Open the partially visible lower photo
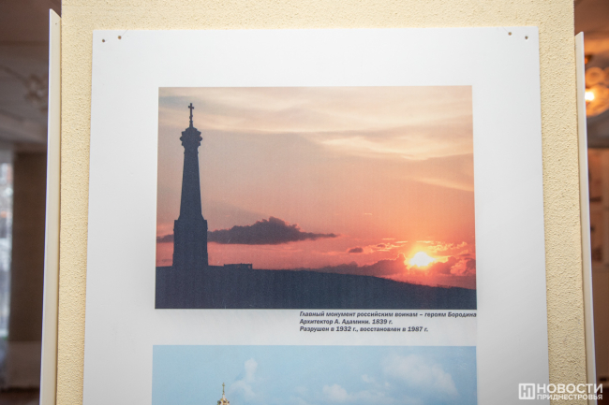 pos(314,375)
